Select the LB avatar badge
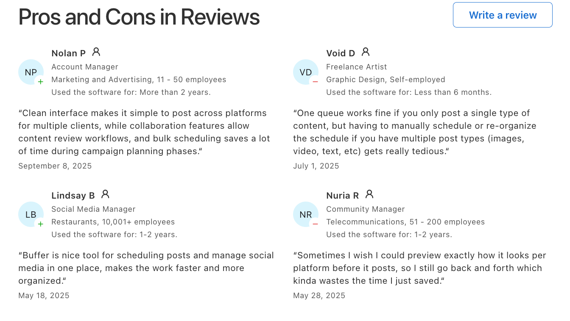Screen dimensions: 570x321 pos(31,214)
